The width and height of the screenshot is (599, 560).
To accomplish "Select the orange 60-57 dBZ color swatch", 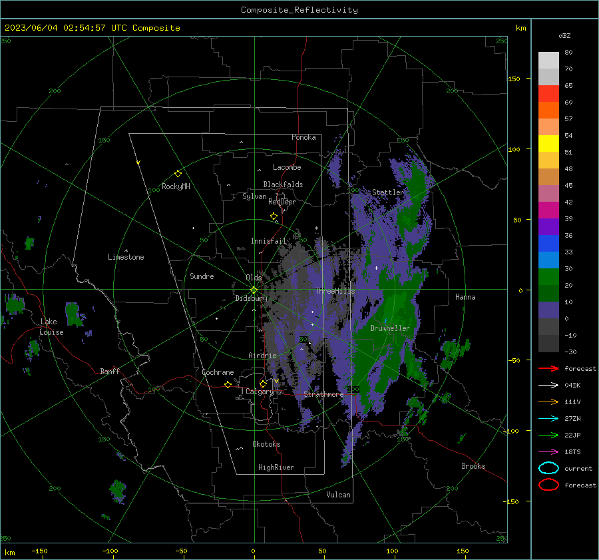I will tap(548, 111).
